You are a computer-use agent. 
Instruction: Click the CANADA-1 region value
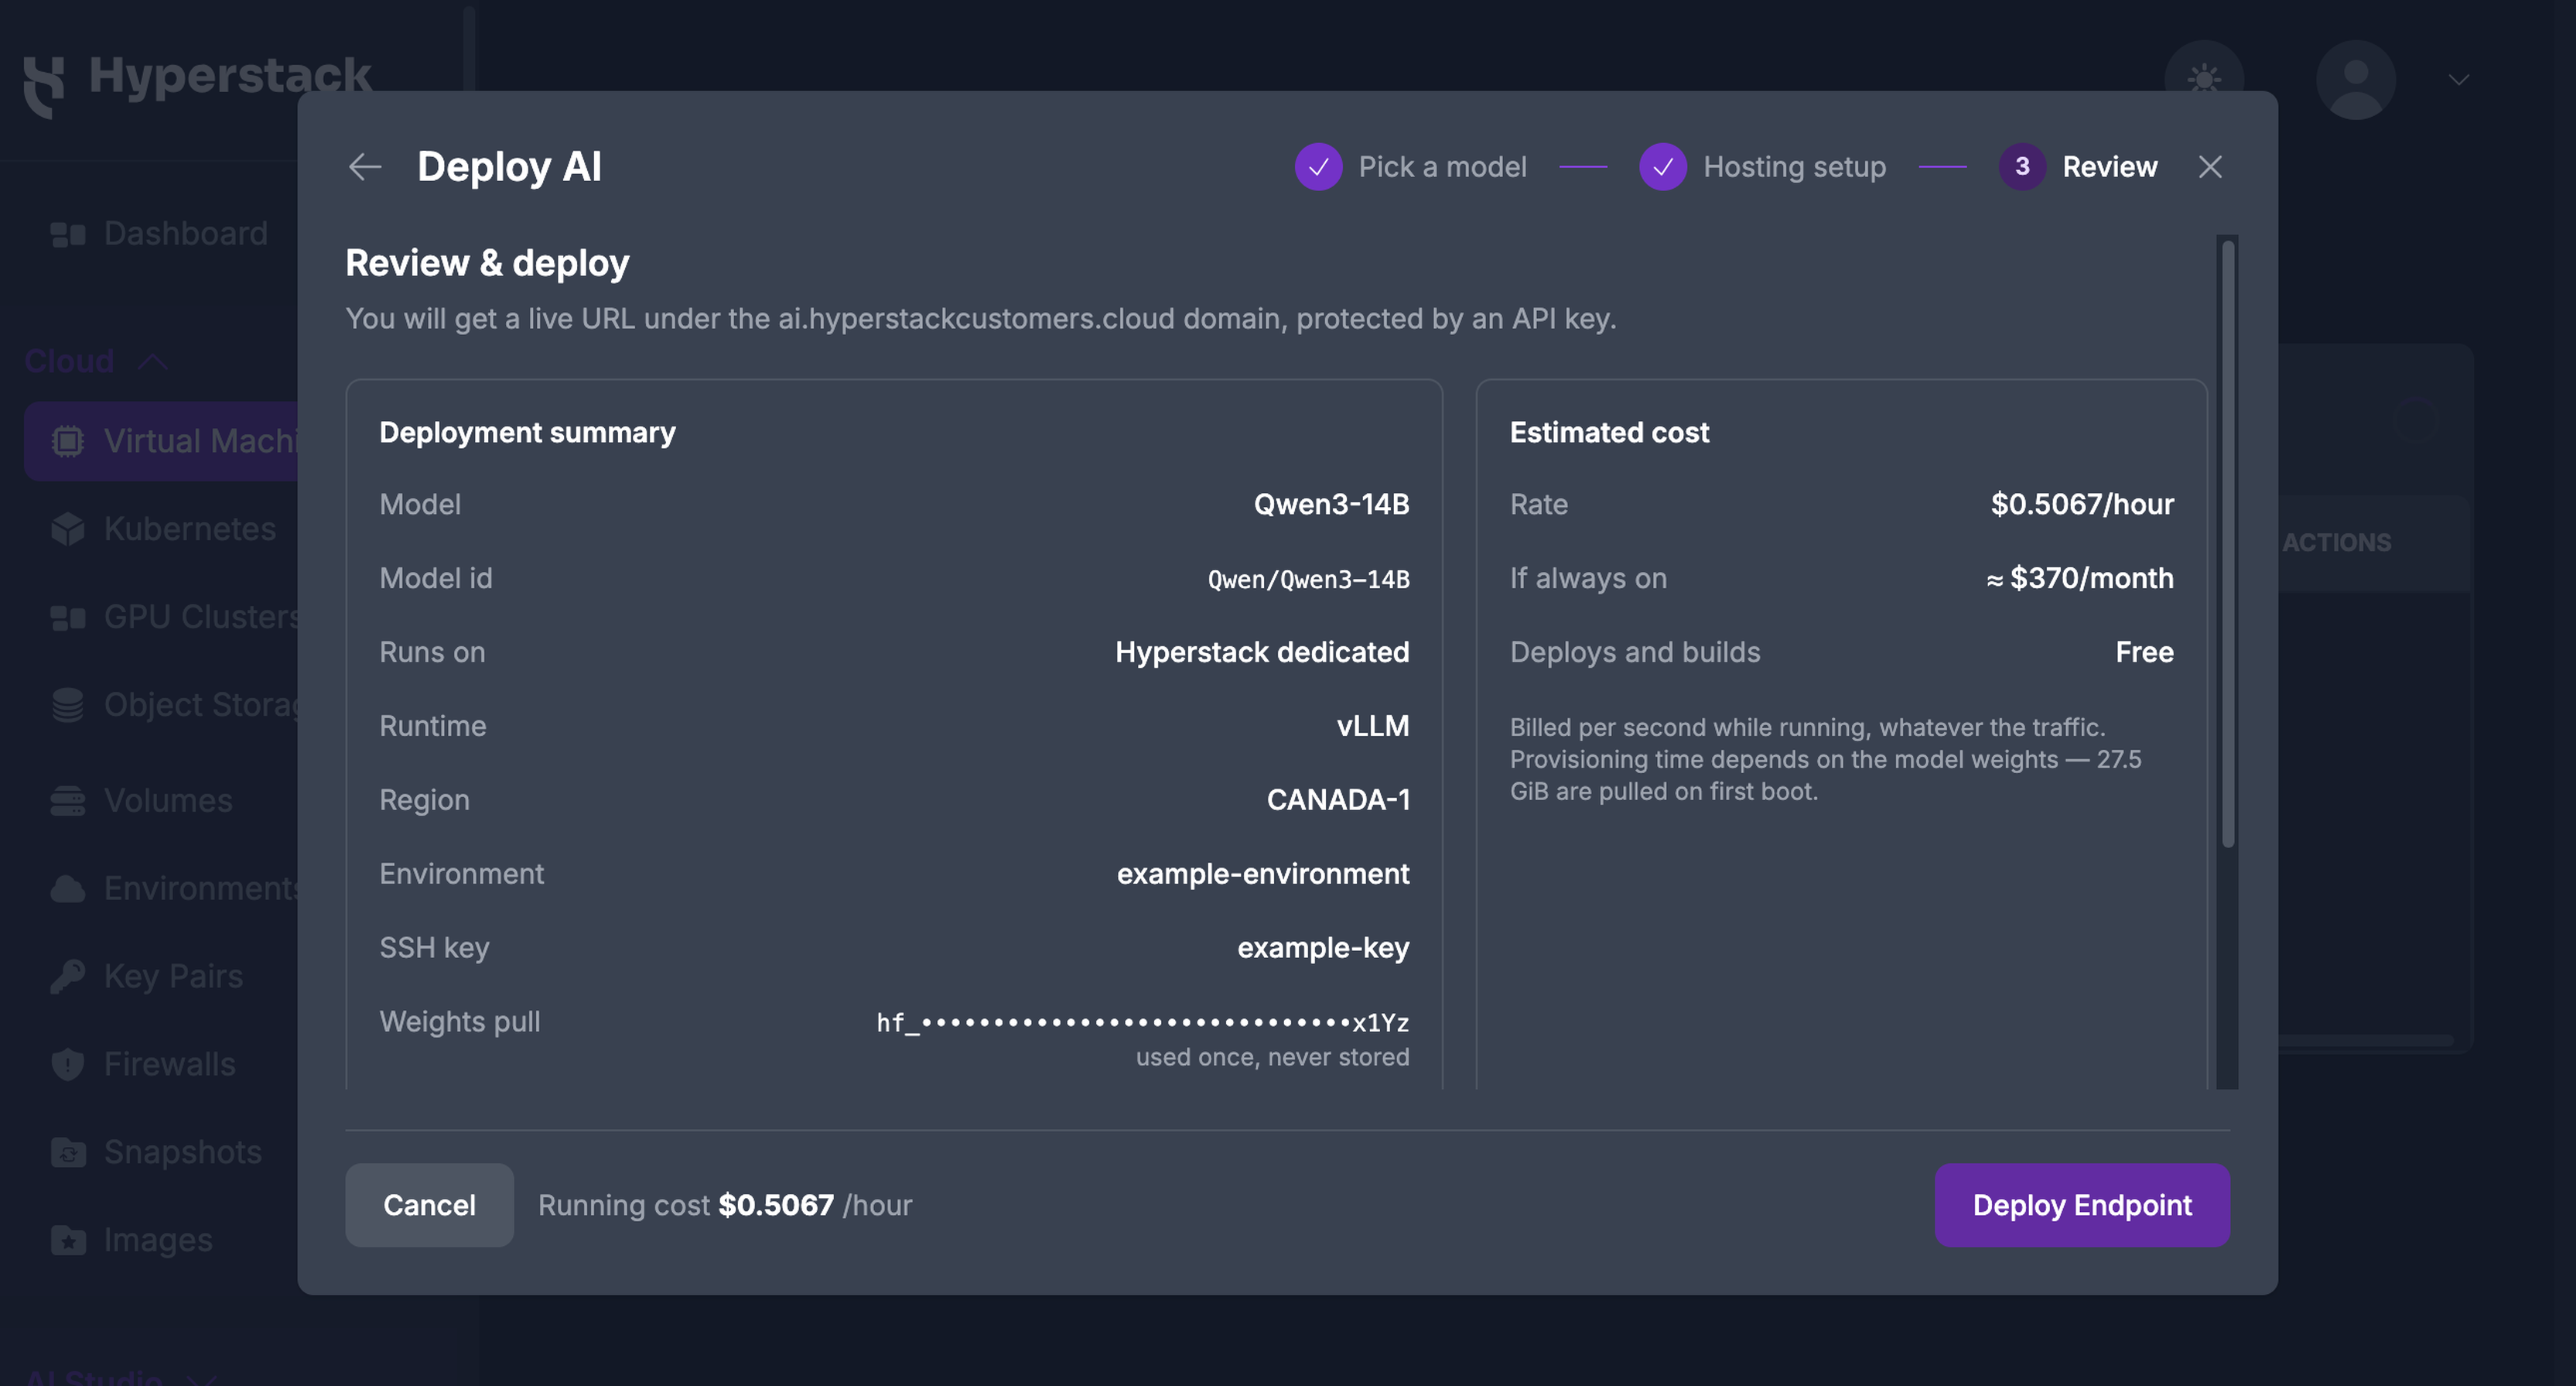point(1338,799)
